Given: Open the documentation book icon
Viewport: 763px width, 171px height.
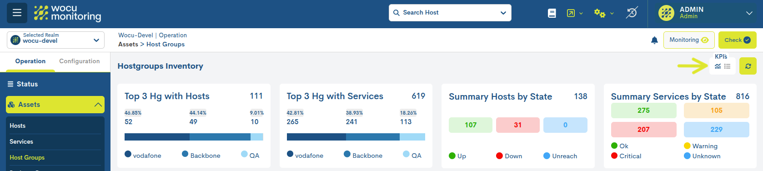Looking at the screenshot, I should [552, 13].
